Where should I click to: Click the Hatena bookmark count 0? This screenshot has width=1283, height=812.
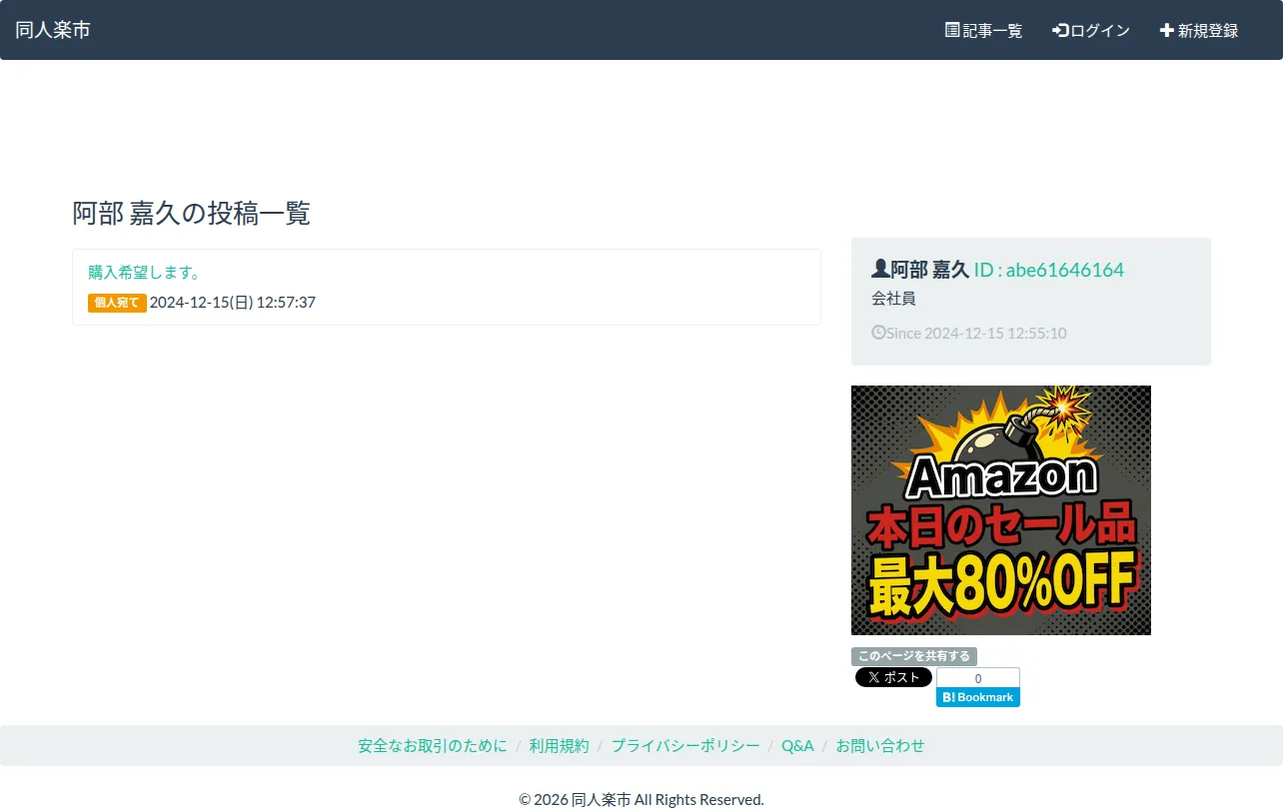(x=978, y=678)
